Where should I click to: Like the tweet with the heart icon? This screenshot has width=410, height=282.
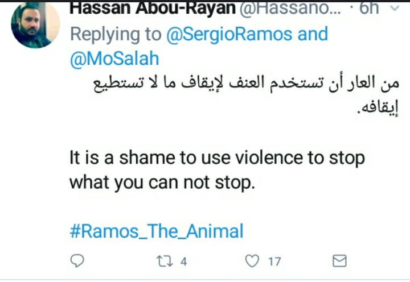pyautogui.click(x=252, y=261)
